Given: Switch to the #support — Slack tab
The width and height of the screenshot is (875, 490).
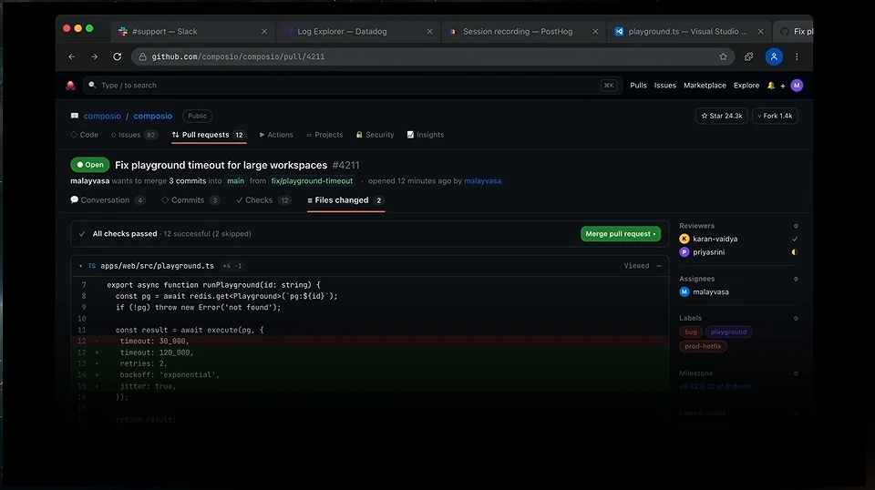Looking at the screenshot, I should [191, 31].
